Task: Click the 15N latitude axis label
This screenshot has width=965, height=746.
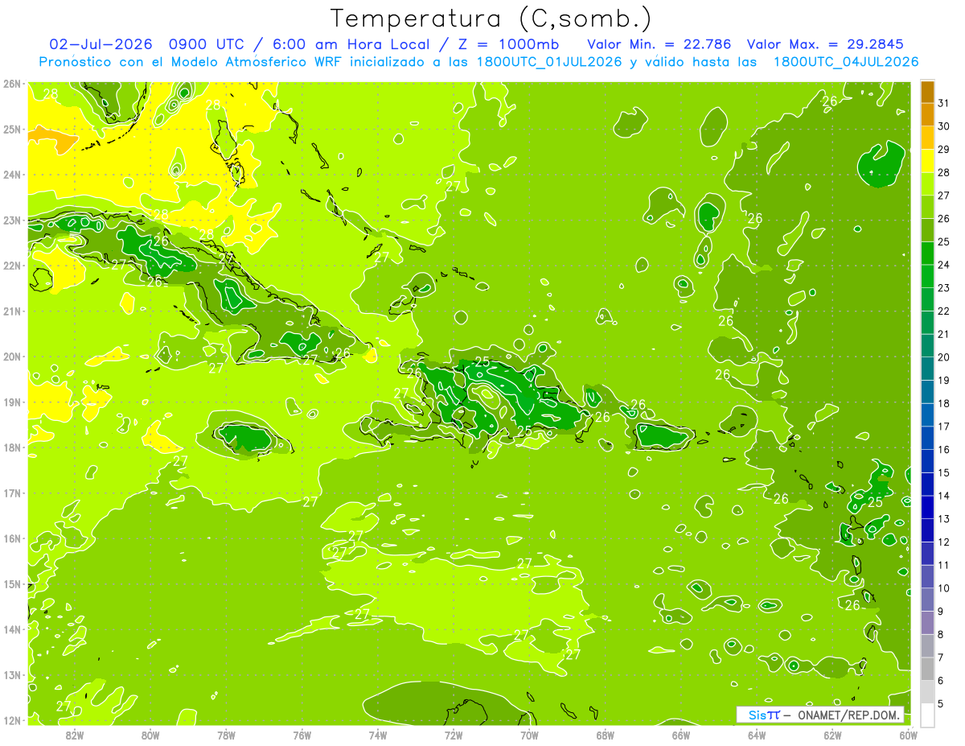Action: click(x=11, y=584)
